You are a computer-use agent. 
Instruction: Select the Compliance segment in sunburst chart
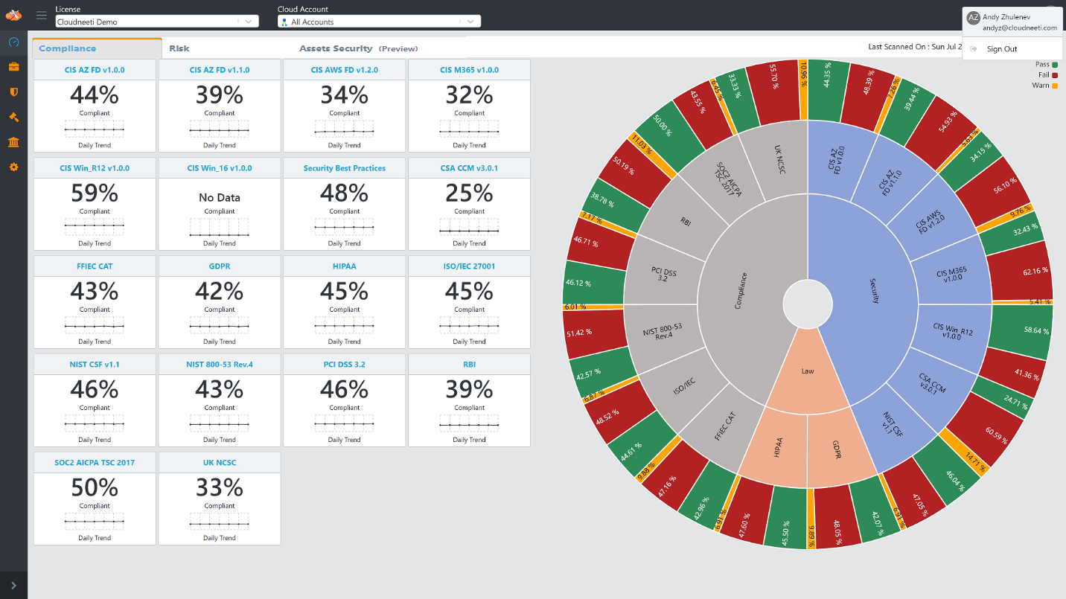coord(741,290)
